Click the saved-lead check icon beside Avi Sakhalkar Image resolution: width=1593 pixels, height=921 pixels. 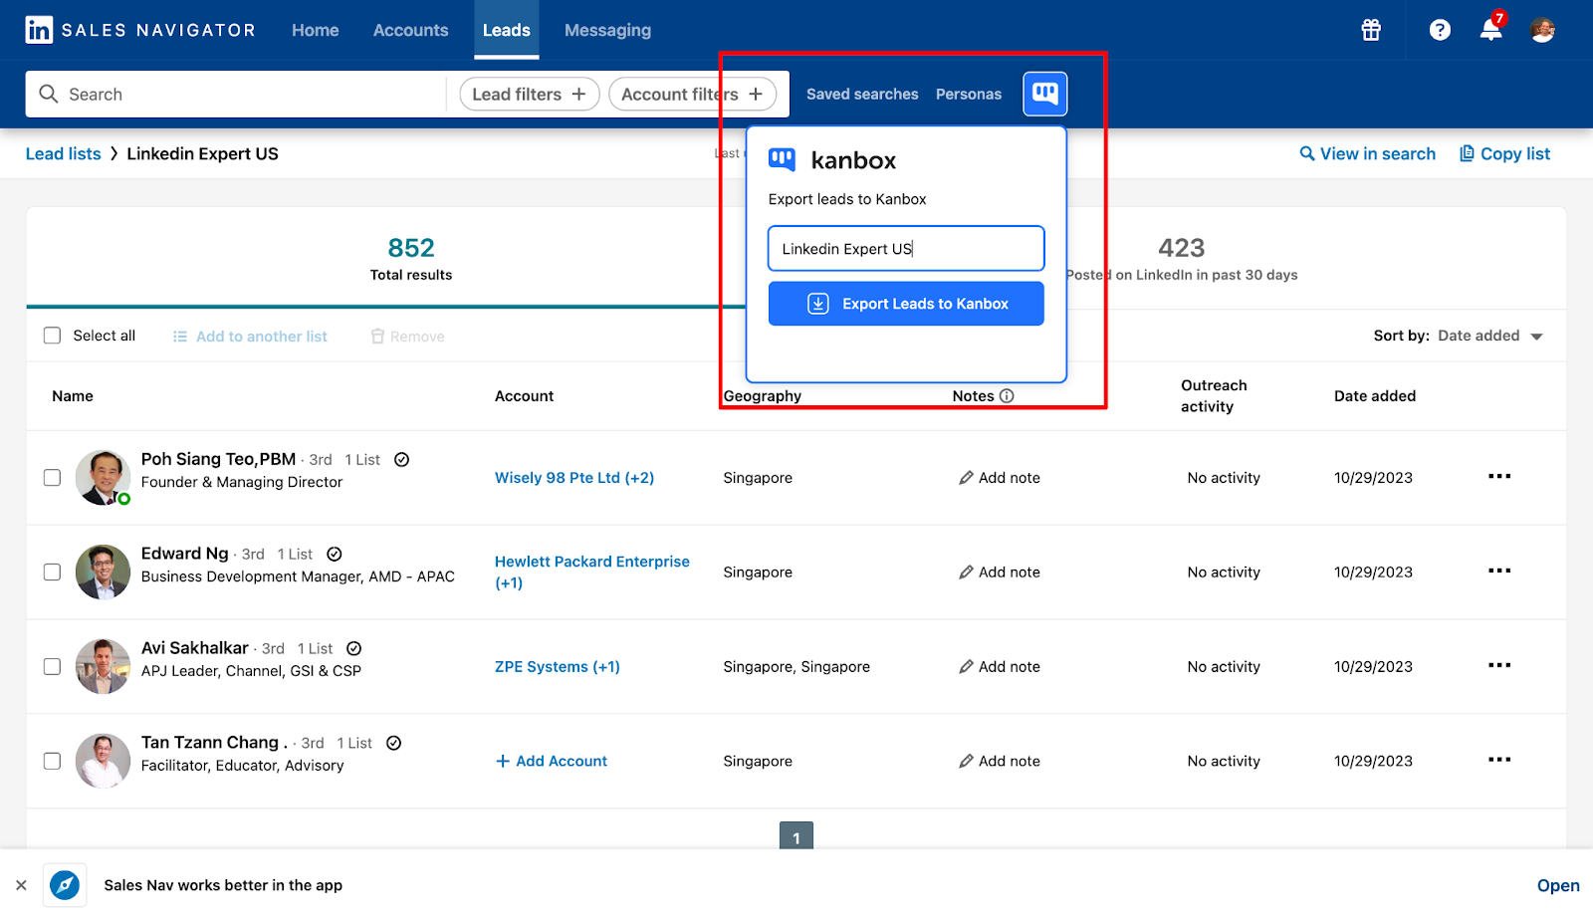(353, 648)
